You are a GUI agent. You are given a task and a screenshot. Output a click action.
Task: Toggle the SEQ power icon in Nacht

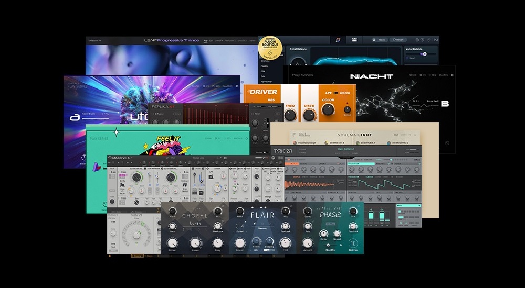coord(430,75)
